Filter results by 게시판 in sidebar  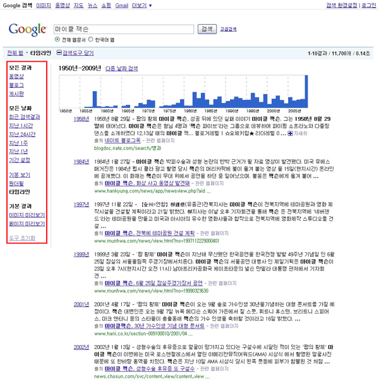[16, 94]
